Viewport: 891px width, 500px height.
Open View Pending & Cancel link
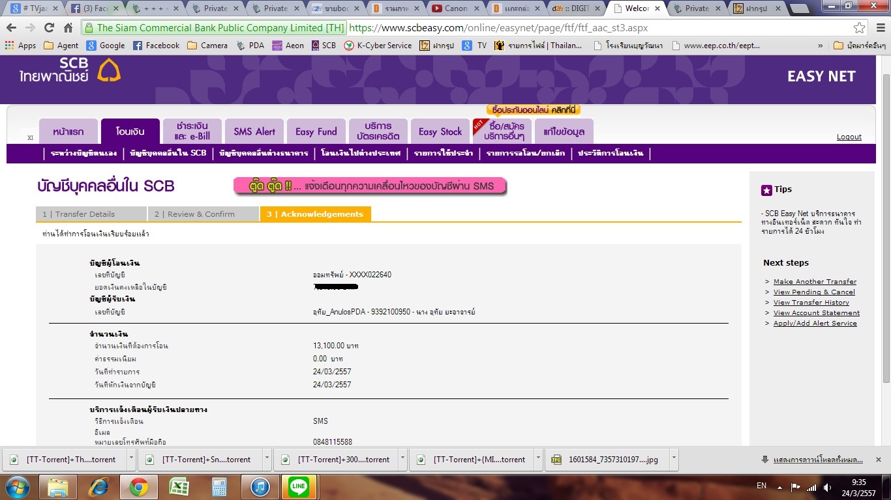coord(814,292)
